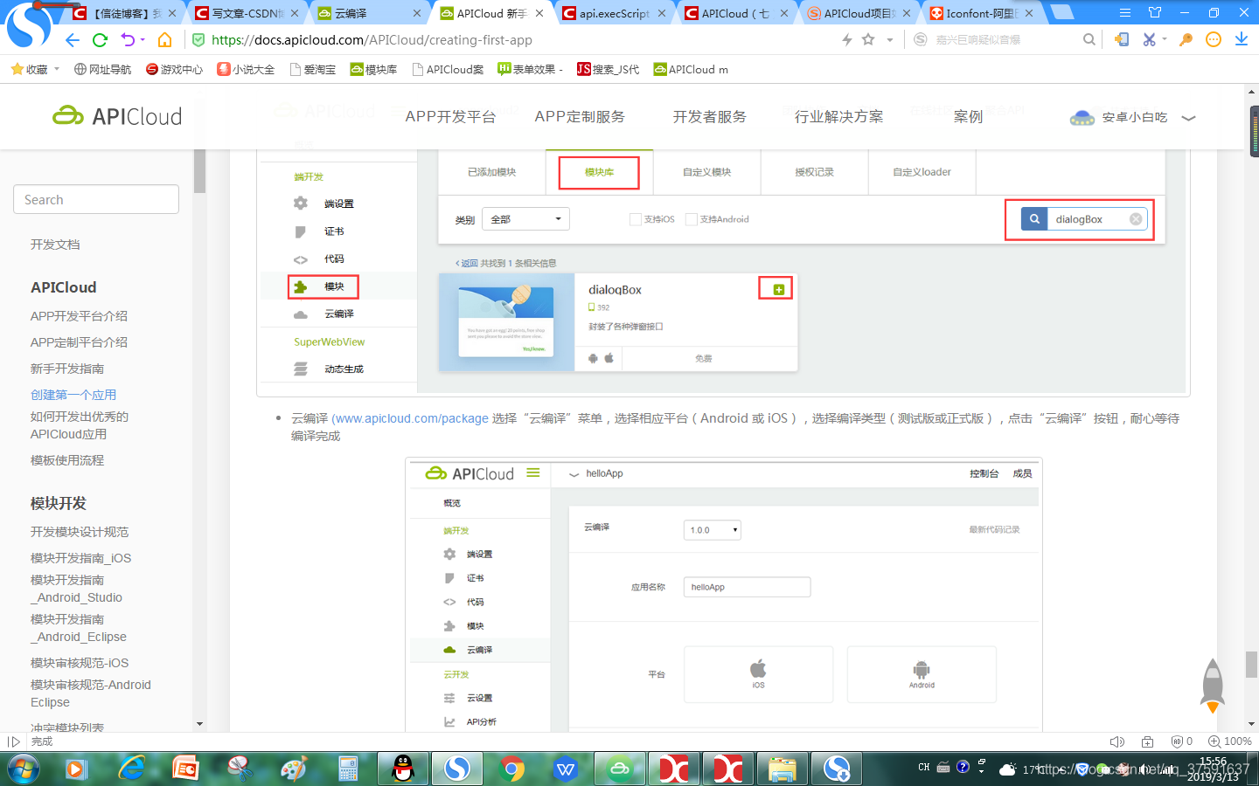Open the APP开发平台 header menu

(450, 117)
